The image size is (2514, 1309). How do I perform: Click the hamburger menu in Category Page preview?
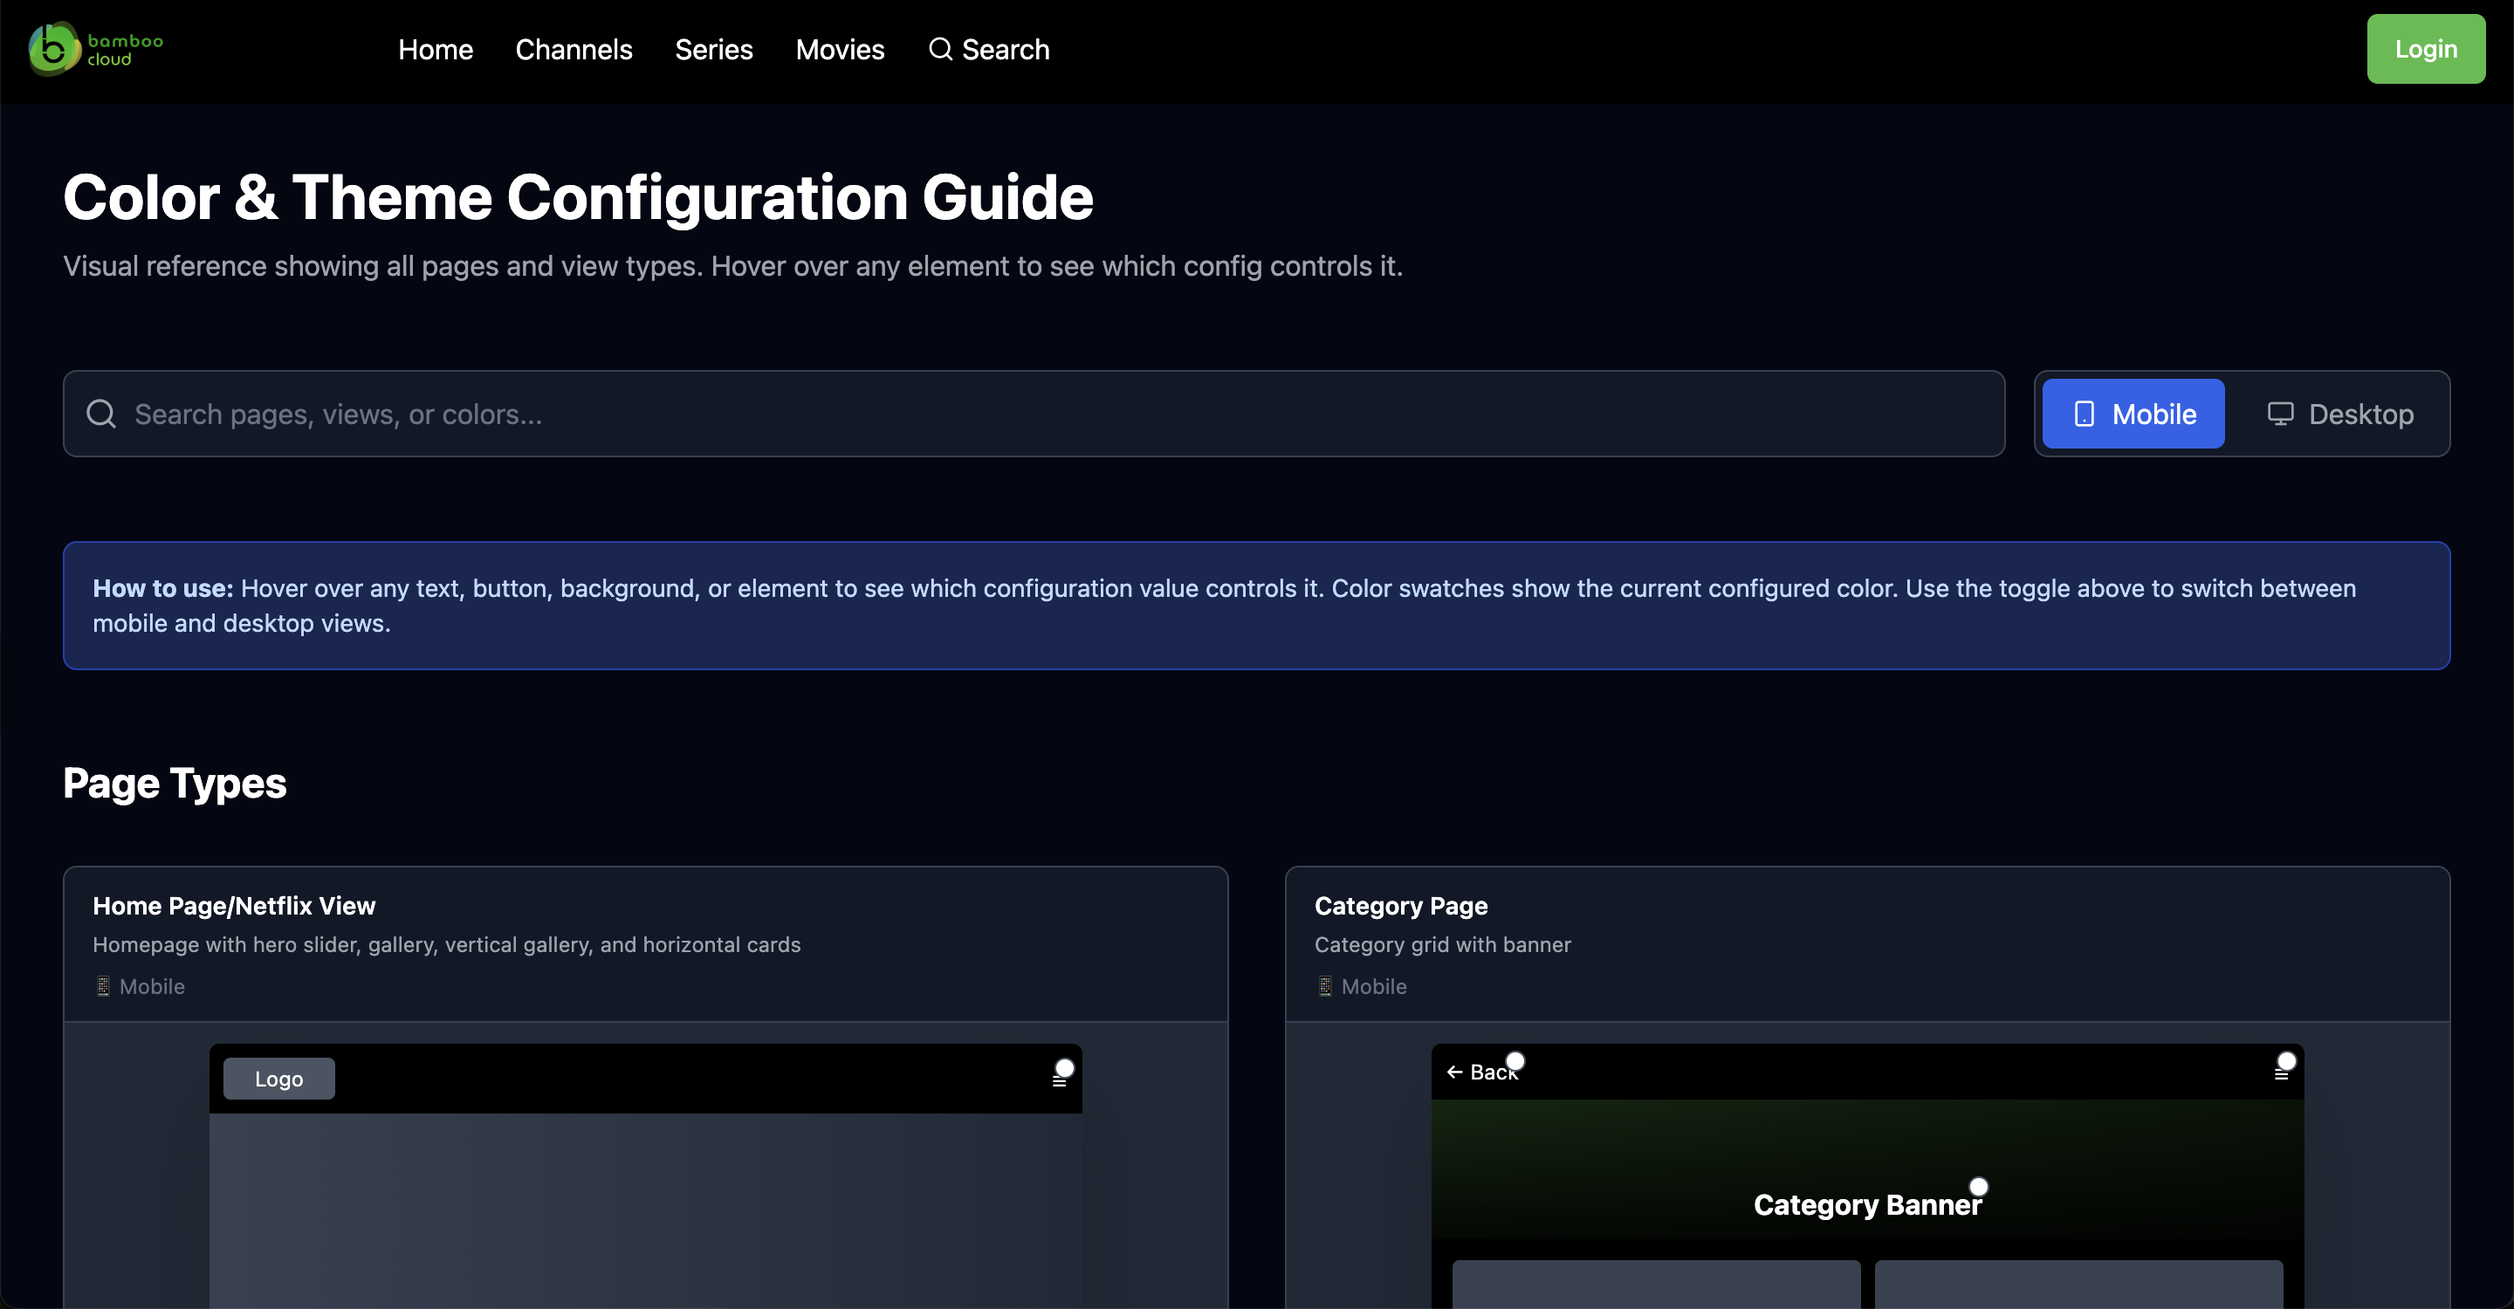2280,1074
